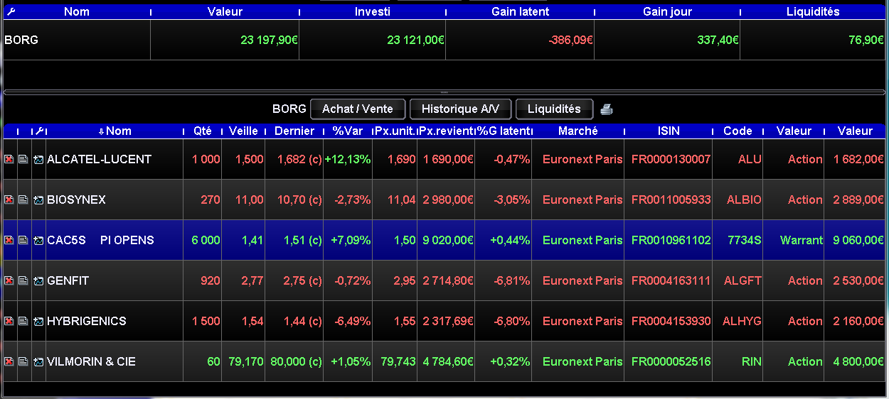Select the CAC5S PI OPENS name cell

(115, 241)
